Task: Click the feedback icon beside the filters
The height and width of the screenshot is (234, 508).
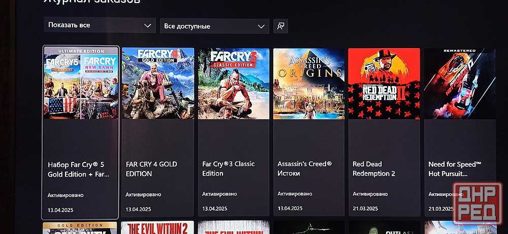Action: point(280,26)
